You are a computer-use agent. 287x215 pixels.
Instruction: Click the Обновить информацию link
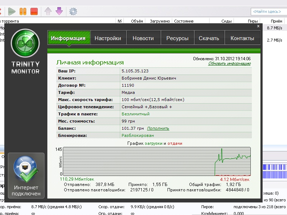coord(229,63)
